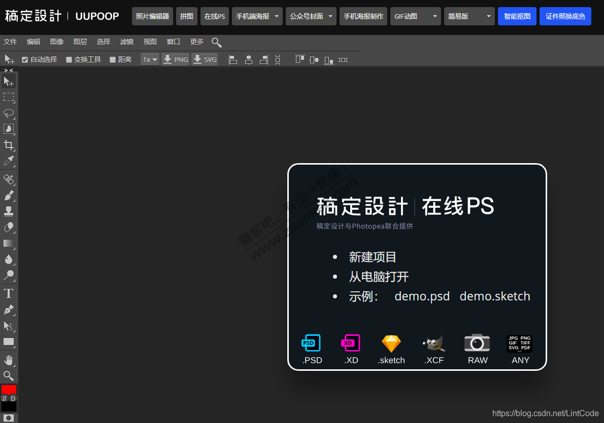Export as PNG button
Screen dimensions: 604x423
click(175, 60)
